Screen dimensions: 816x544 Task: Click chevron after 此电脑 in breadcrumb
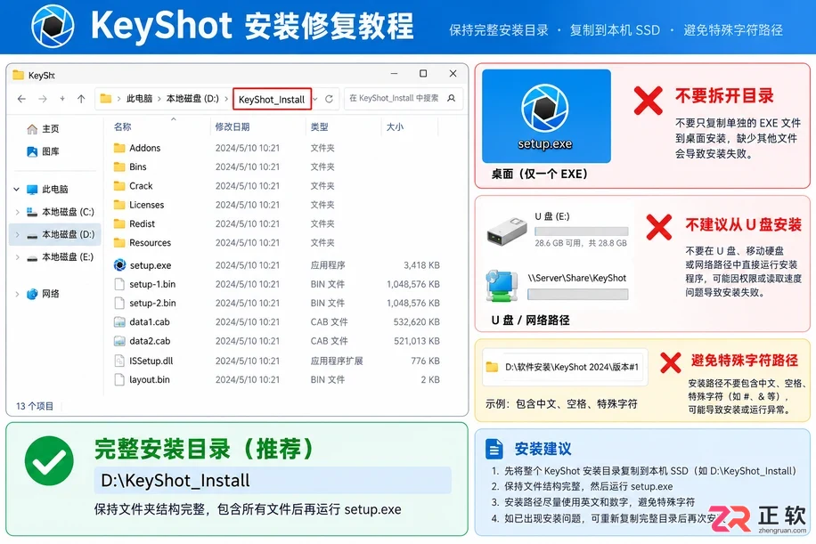click(x=159, y=99)
